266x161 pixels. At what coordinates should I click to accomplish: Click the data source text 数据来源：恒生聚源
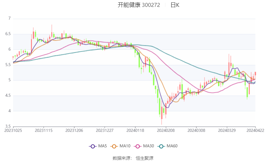[x=133, y=158]
